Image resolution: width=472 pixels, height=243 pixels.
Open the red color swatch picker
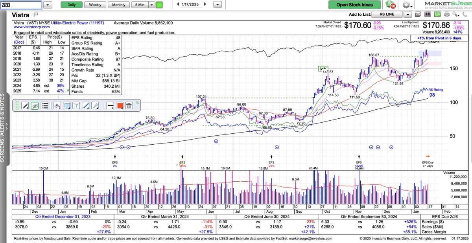(x=119, y=105)
